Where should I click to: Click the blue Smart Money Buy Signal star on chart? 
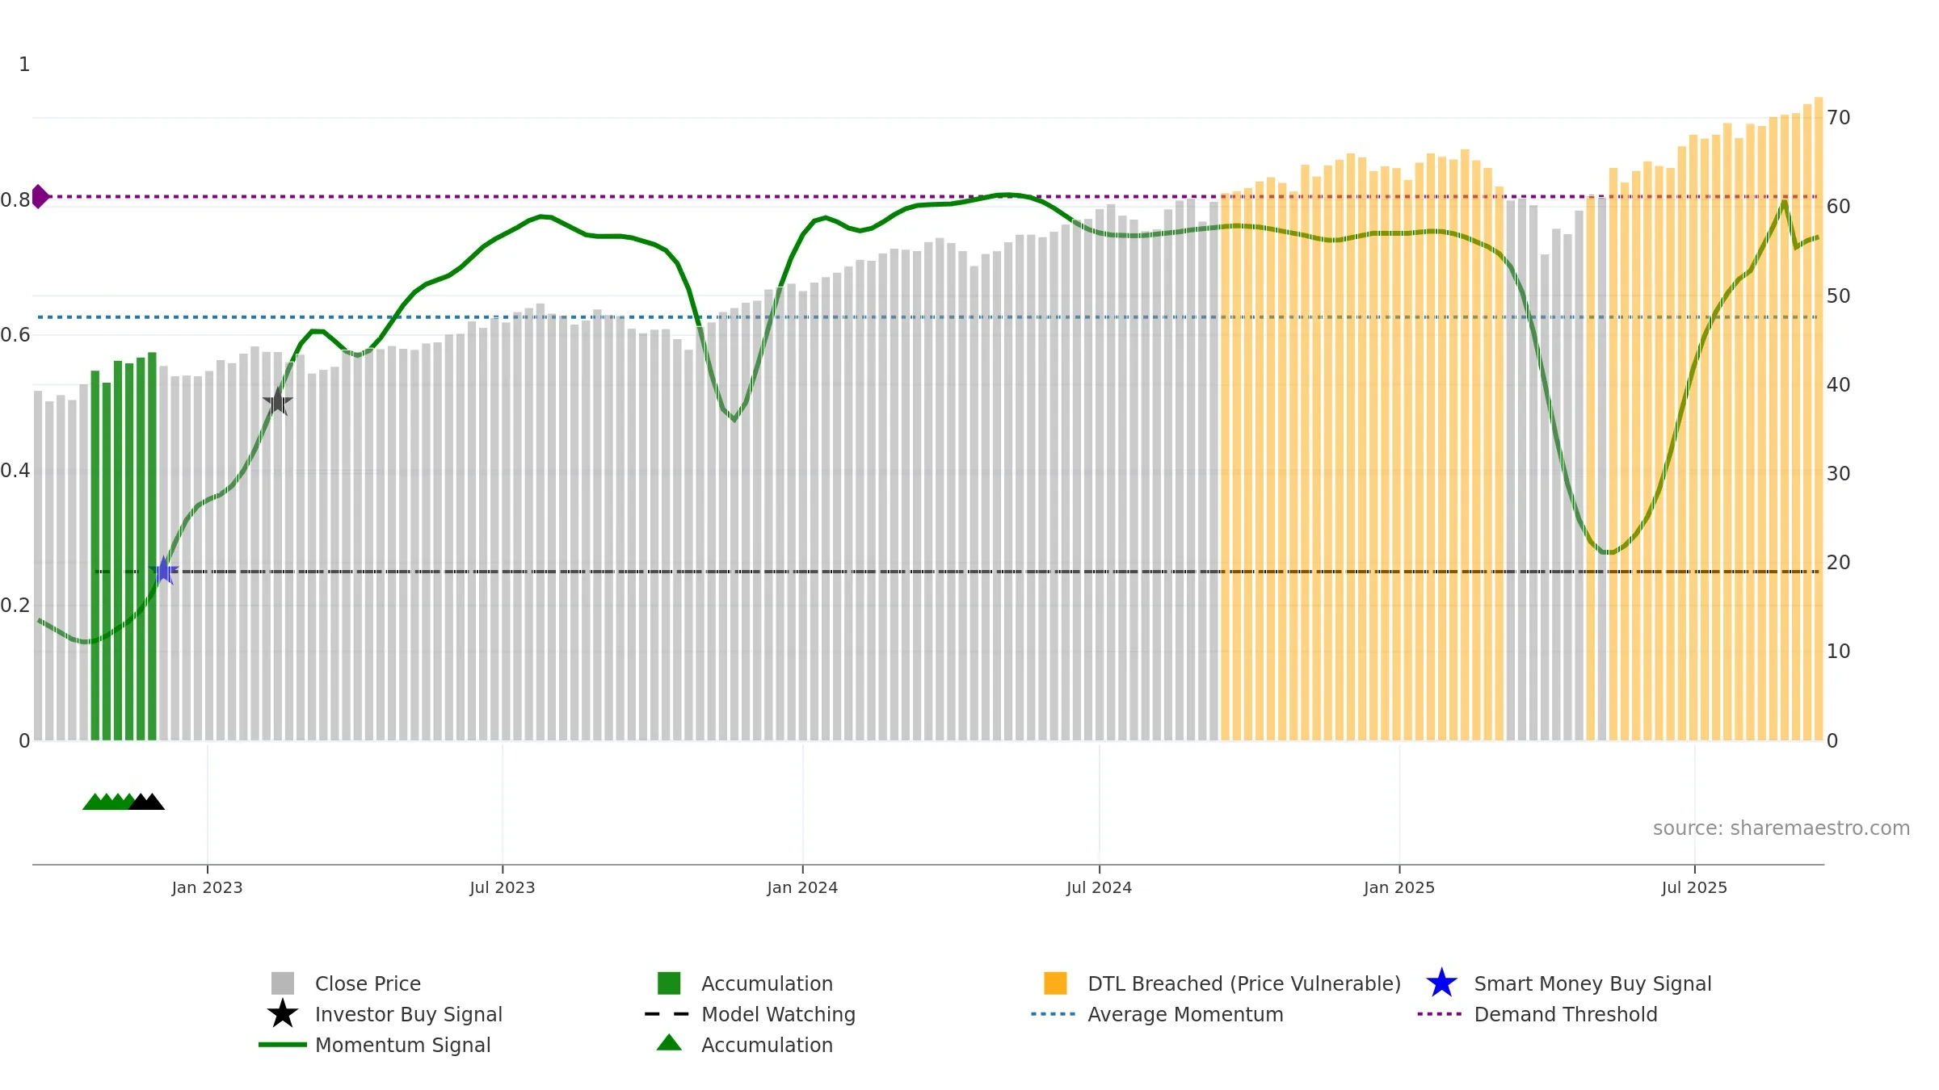tap(164, 571)
